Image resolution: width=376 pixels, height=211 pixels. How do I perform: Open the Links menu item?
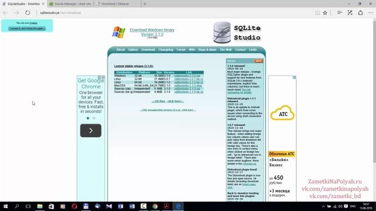tap(253, 49)
